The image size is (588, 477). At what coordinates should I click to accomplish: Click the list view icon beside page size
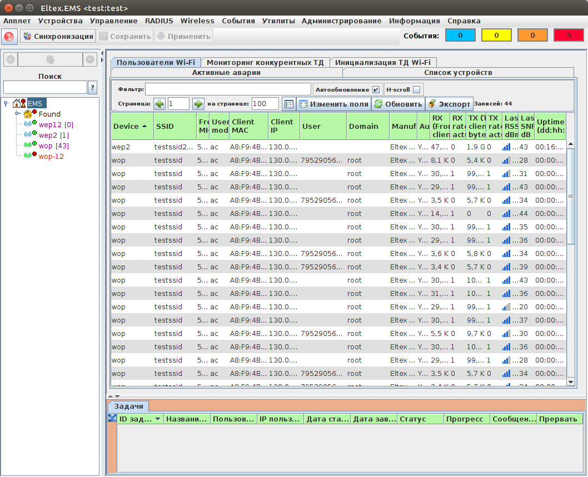[x=288, y=104]
